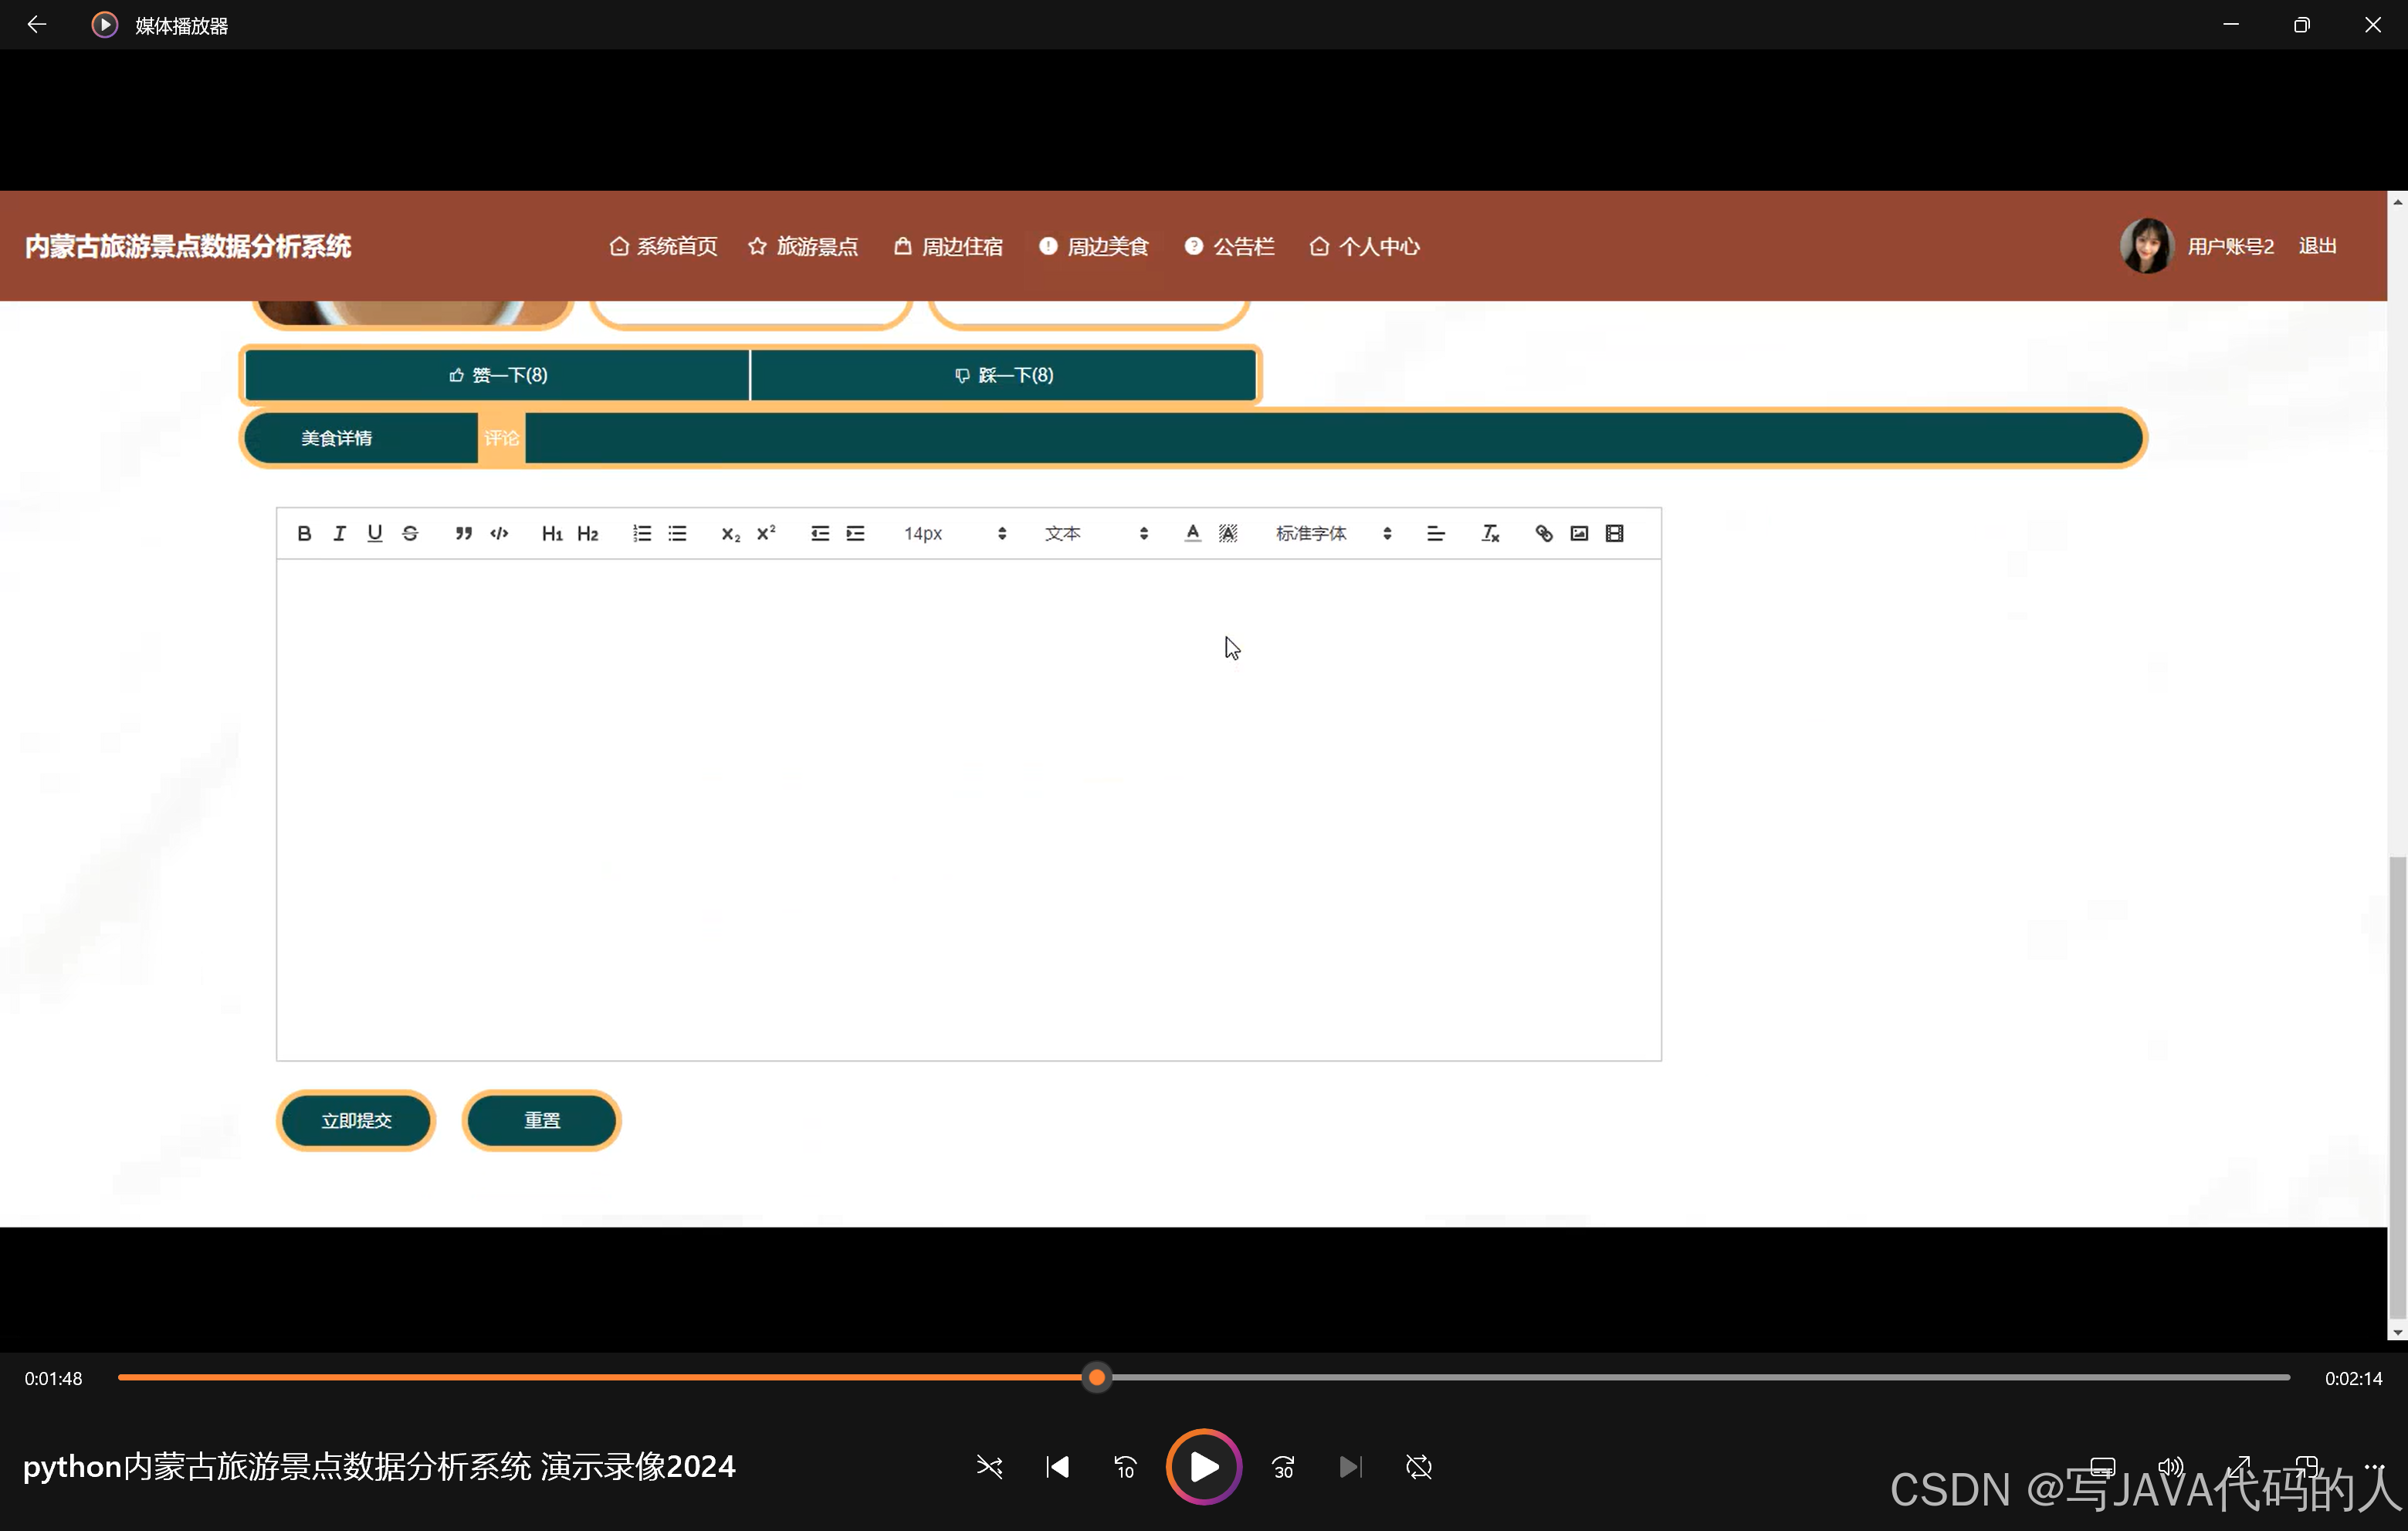The height and width of the screenshot is (1531, 2408).
Task: Open the volume control
Action: pyautogui.click(x=2171, y=1467)
